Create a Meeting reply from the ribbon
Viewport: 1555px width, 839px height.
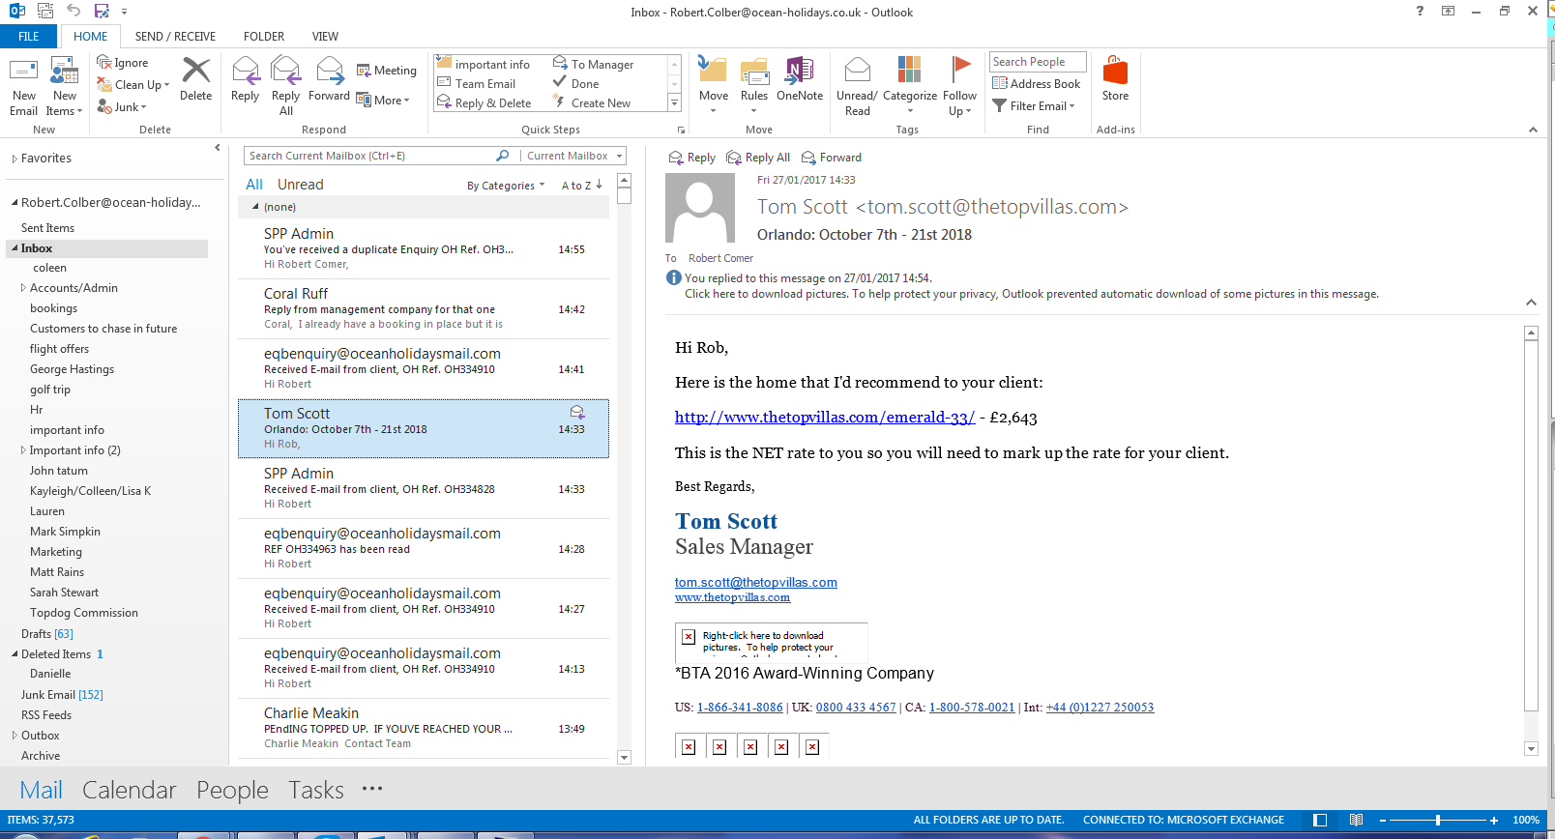[386, 71]
